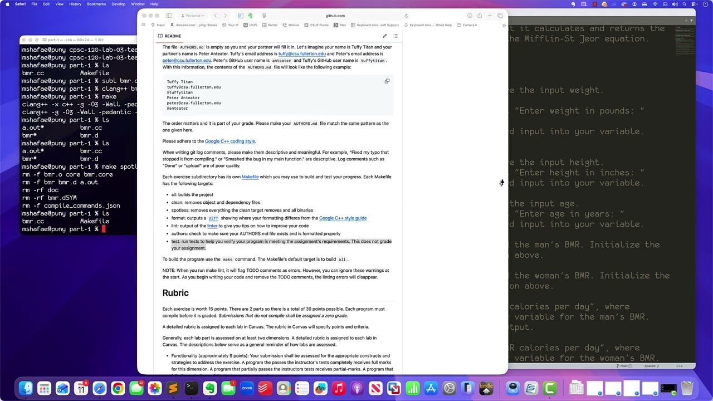
Task: Open the Bookmarks menu
Action: click(96, 4)
